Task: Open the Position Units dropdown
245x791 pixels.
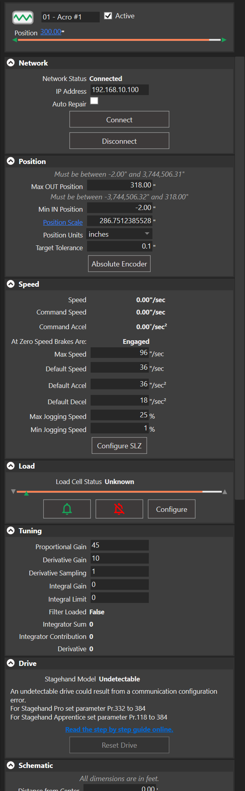Action: pyautogui.click(x=119, y=234)
